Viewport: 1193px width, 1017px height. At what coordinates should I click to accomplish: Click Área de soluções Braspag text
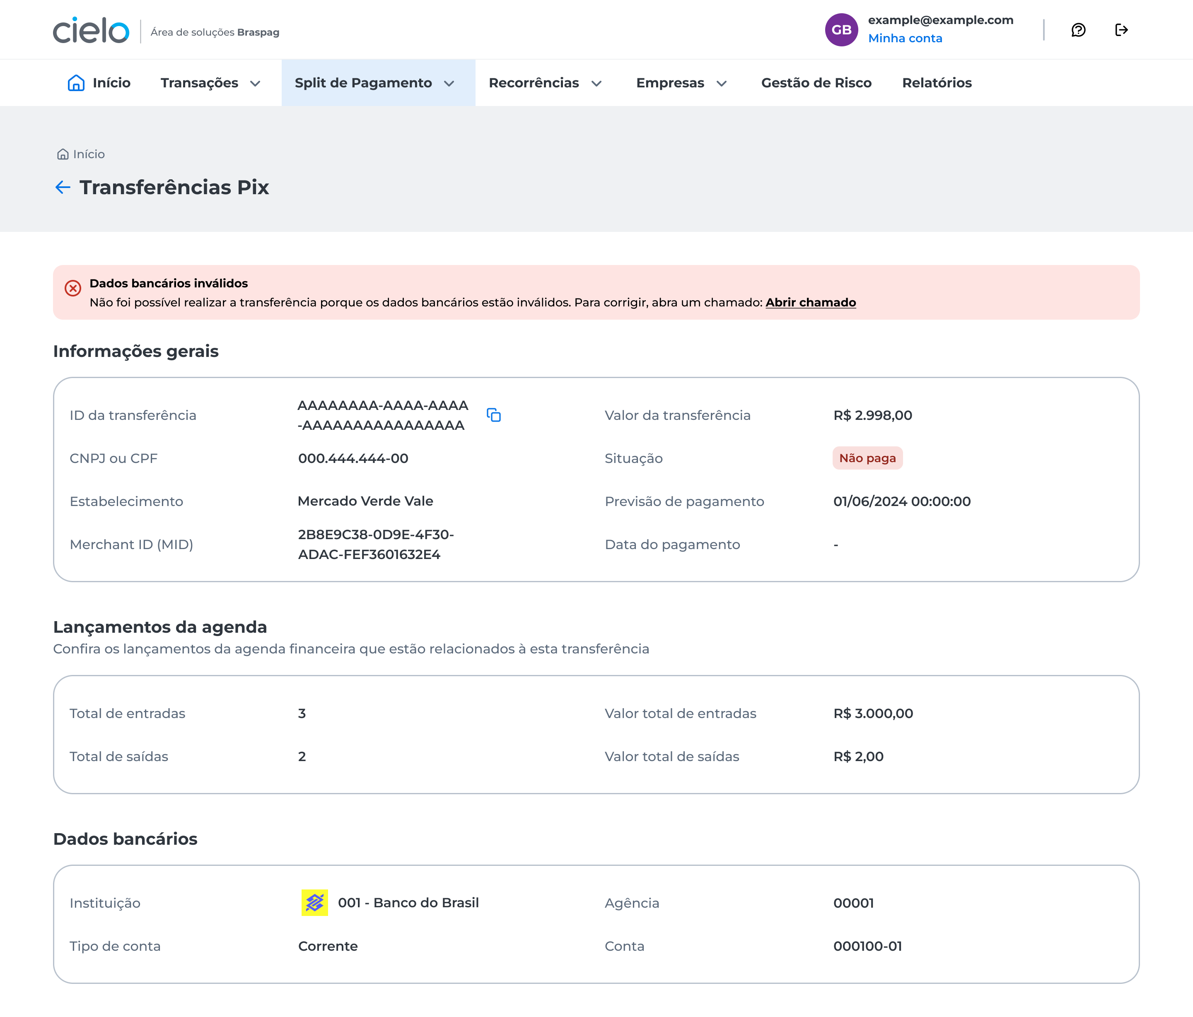215,32
